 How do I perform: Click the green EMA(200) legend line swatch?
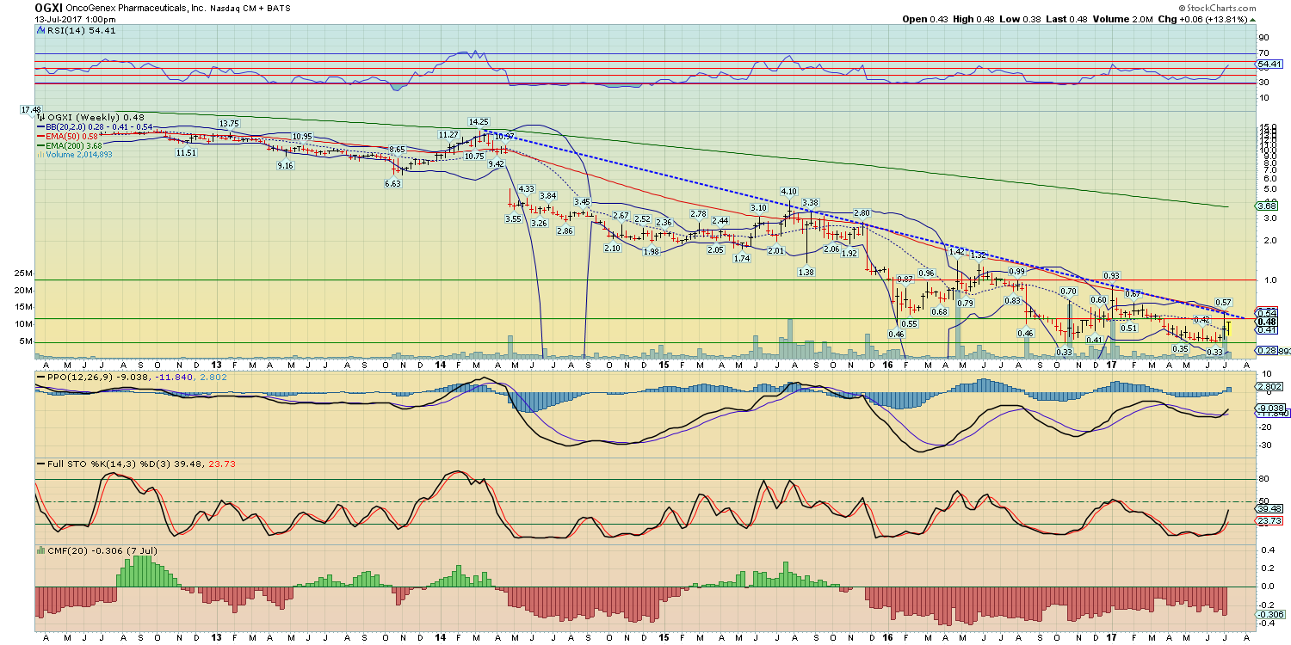(40, 145)
